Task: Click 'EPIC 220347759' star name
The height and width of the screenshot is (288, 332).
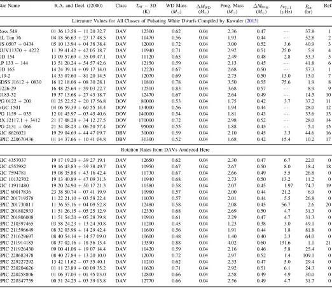Action: [17, 281]
